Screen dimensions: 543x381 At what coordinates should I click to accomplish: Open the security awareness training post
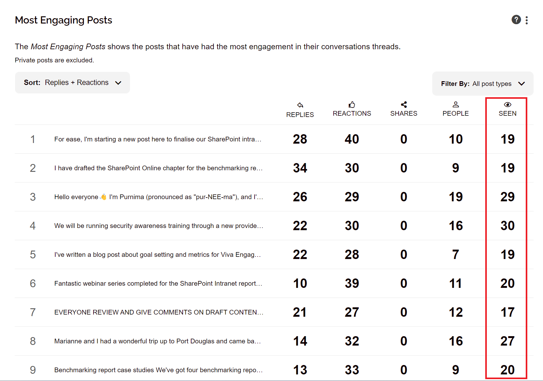[159, 226]
